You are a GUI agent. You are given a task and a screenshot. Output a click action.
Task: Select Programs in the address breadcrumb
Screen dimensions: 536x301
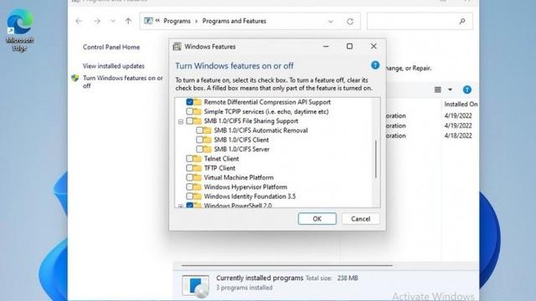[x=177, y=21]
